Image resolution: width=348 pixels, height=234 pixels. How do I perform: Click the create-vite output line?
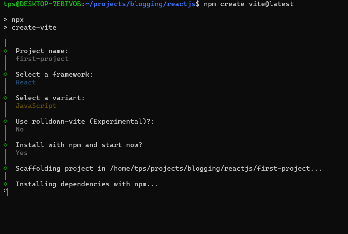[x=34, y=27]
